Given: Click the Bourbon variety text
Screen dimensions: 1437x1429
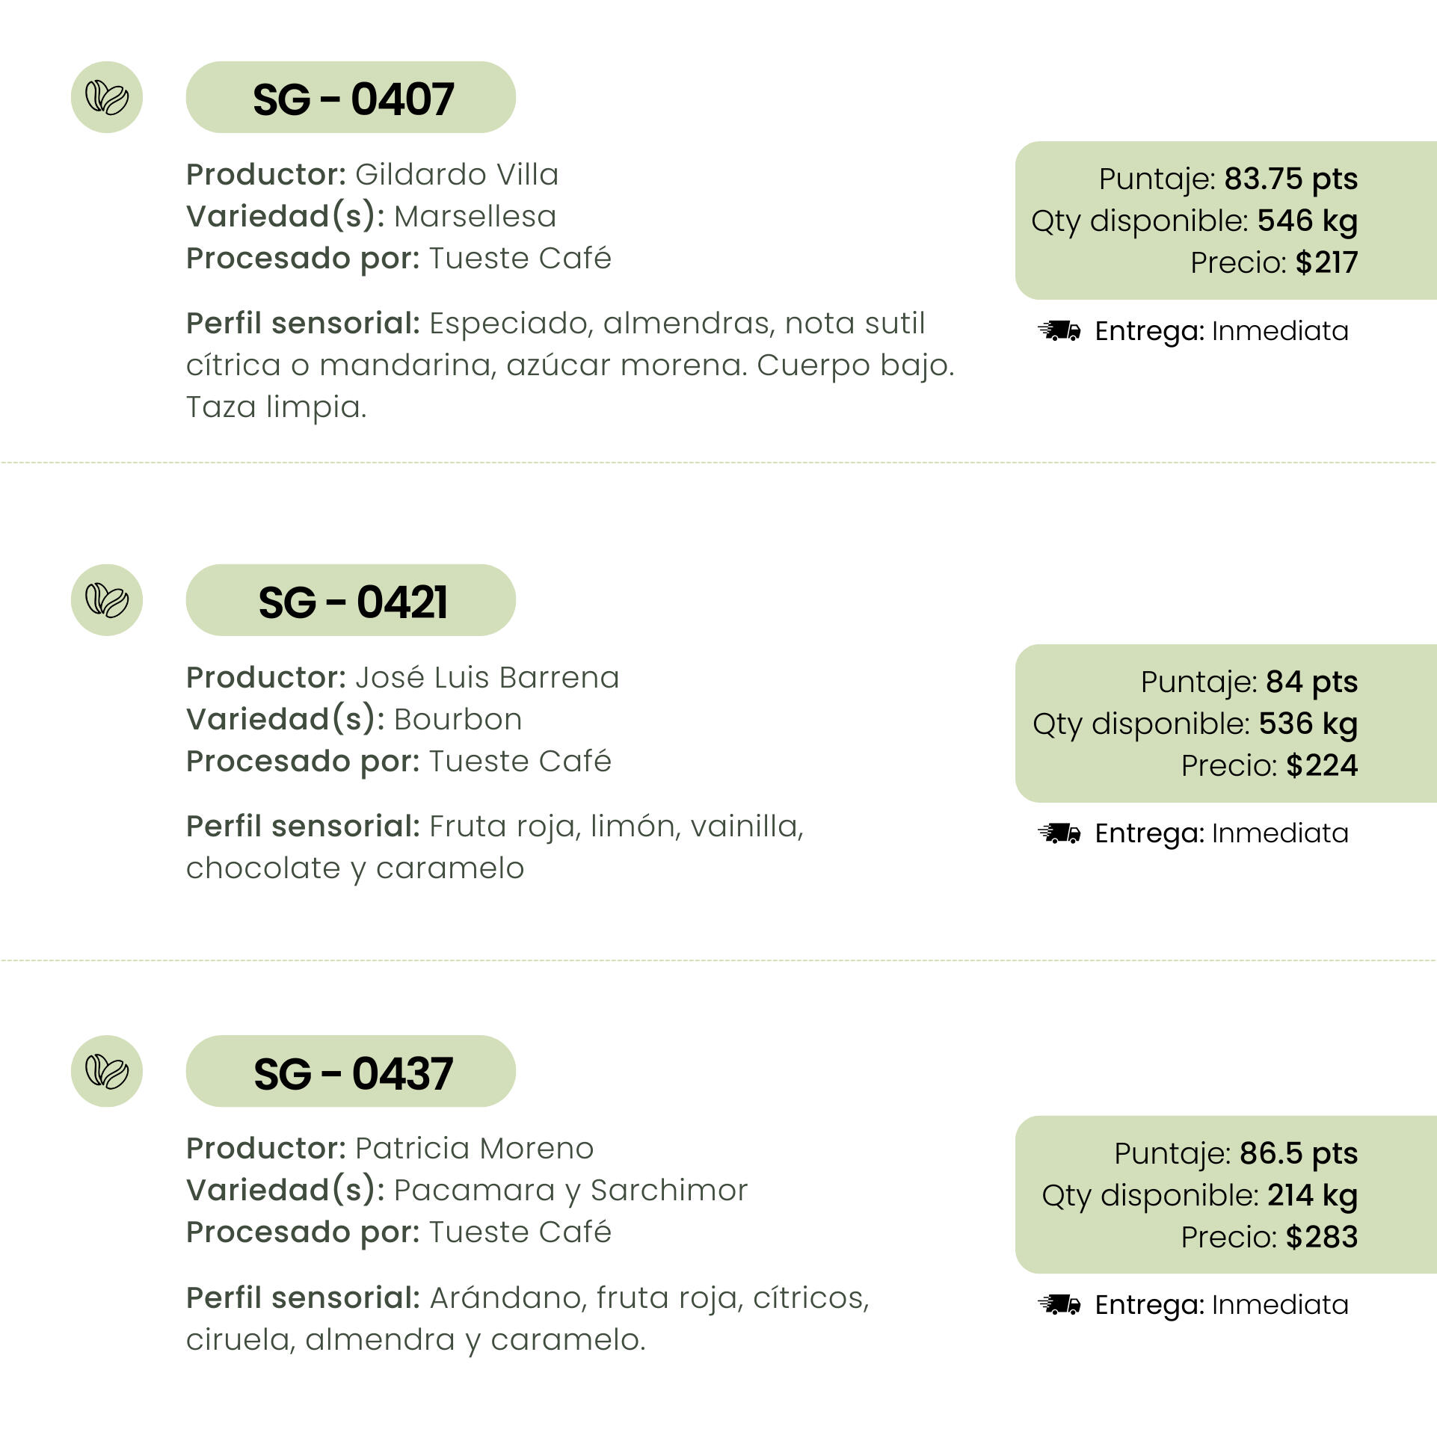Looking at the screenshot, I should point(458,719).
